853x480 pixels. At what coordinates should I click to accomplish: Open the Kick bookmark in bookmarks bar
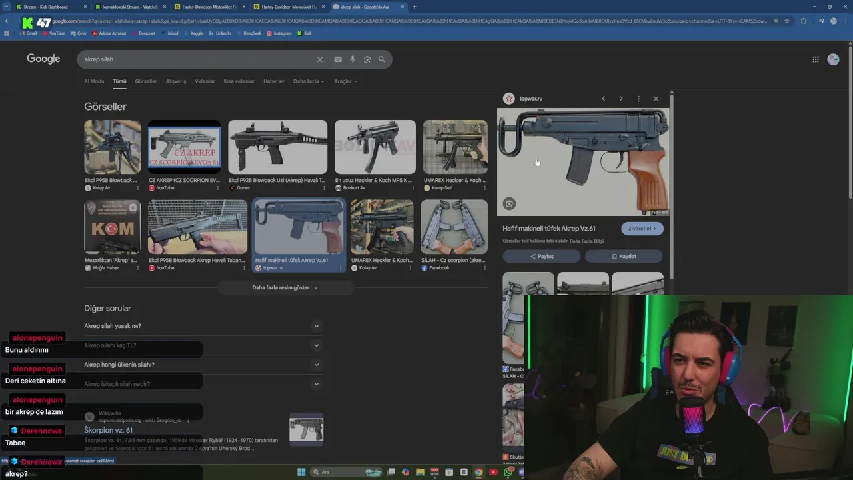tap(305, 33)
